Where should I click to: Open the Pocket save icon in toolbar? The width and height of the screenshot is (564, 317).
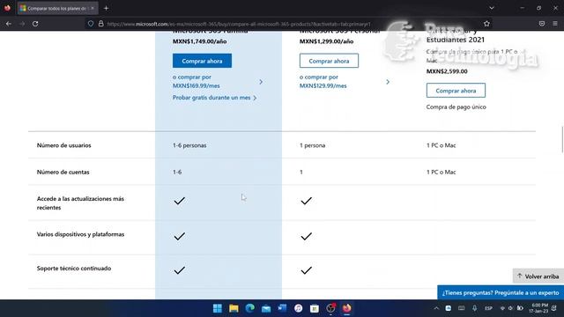[542, 24]
